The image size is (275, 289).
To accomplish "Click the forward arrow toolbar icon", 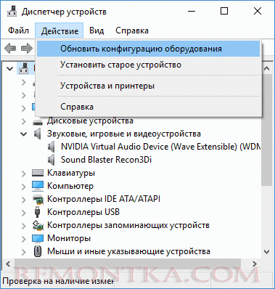I will pos(27,49).
